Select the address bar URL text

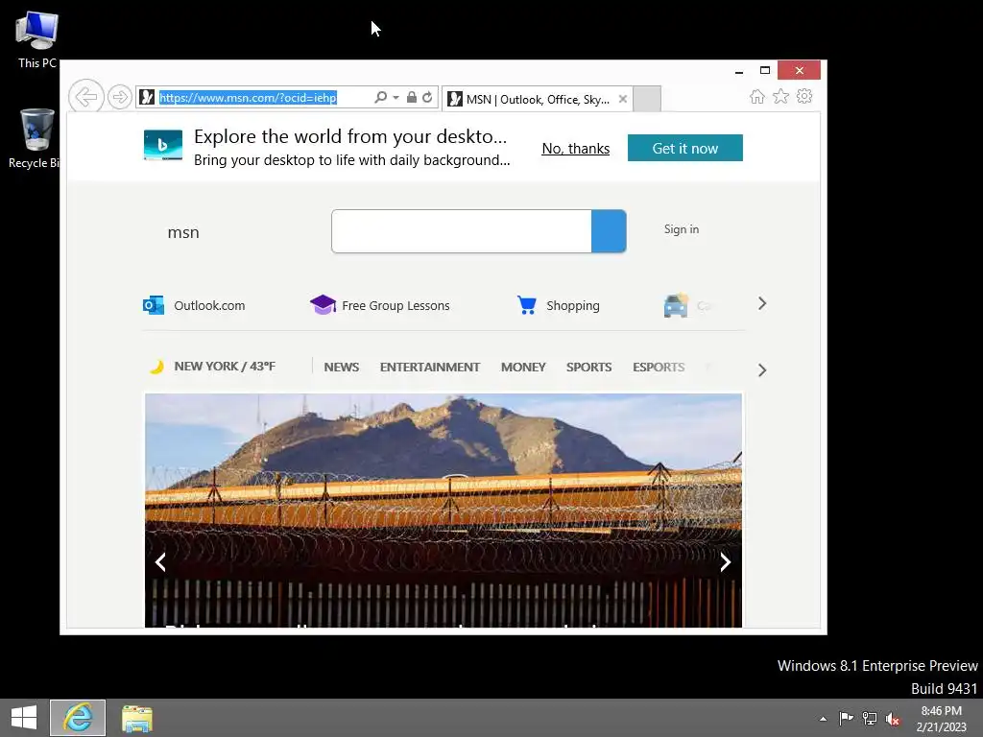(248, 97)
